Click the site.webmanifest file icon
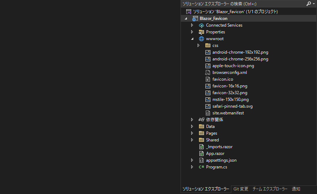This screenshot has width=317, height=194. (208, 113)
